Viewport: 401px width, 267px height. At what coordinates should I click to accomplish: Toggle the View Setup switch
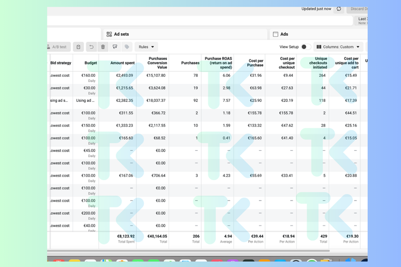coord(305,47)
